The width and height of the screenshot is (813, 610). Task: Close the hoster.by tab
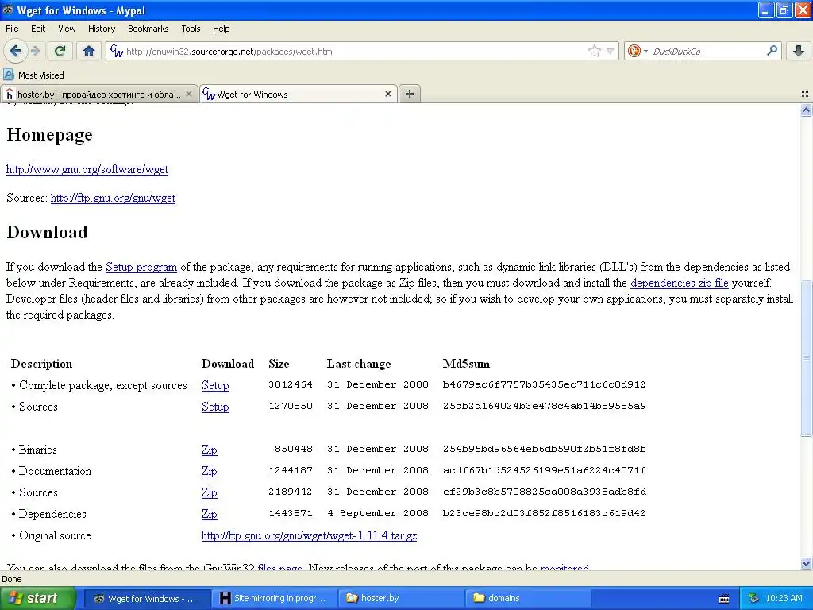[x=189, y=94]
